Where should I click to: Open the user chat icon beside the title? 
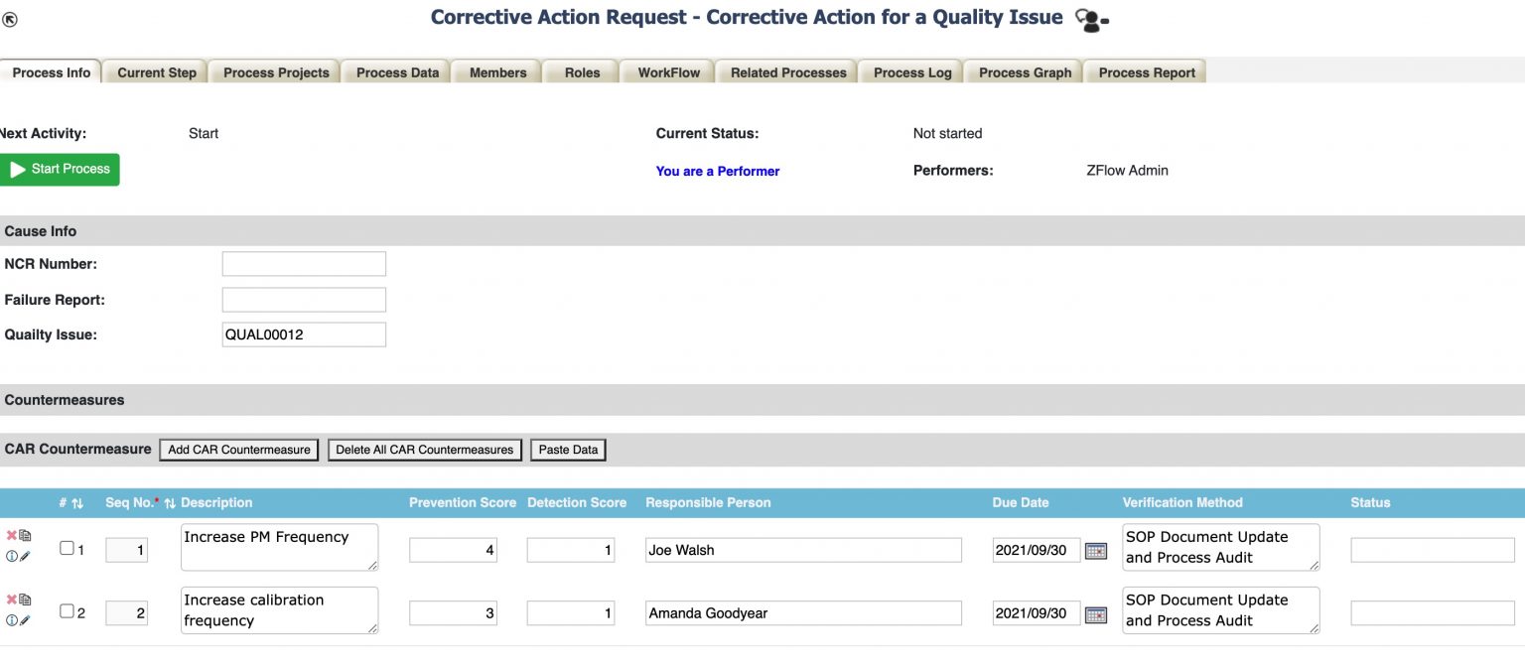(x=1091, y=20)
